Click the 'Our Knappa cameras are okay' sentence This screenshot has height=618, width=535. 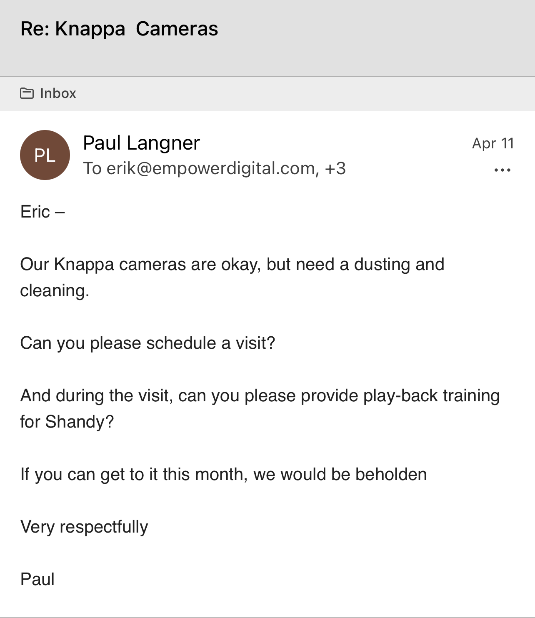point(232,265)
